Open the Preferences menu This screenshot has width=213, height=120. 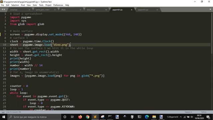tap(58, 5)
